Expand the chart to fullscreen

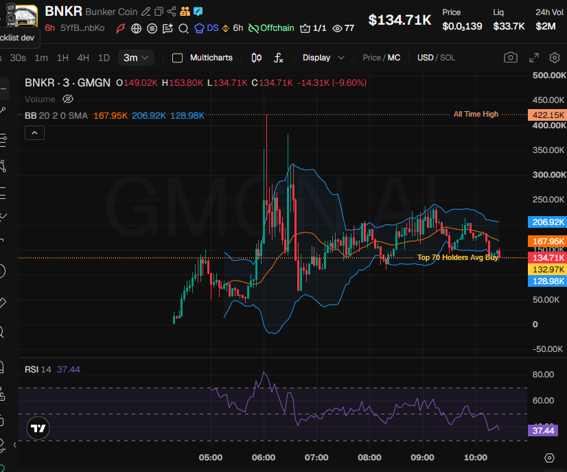click(x=534, y=58)
